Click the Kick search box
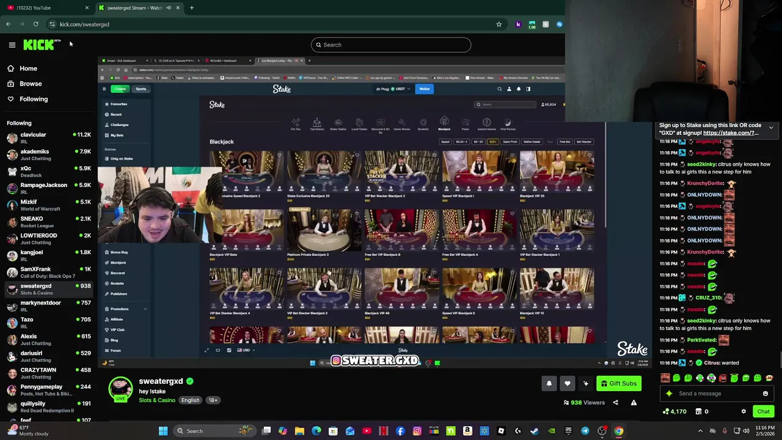 [391, 45]
